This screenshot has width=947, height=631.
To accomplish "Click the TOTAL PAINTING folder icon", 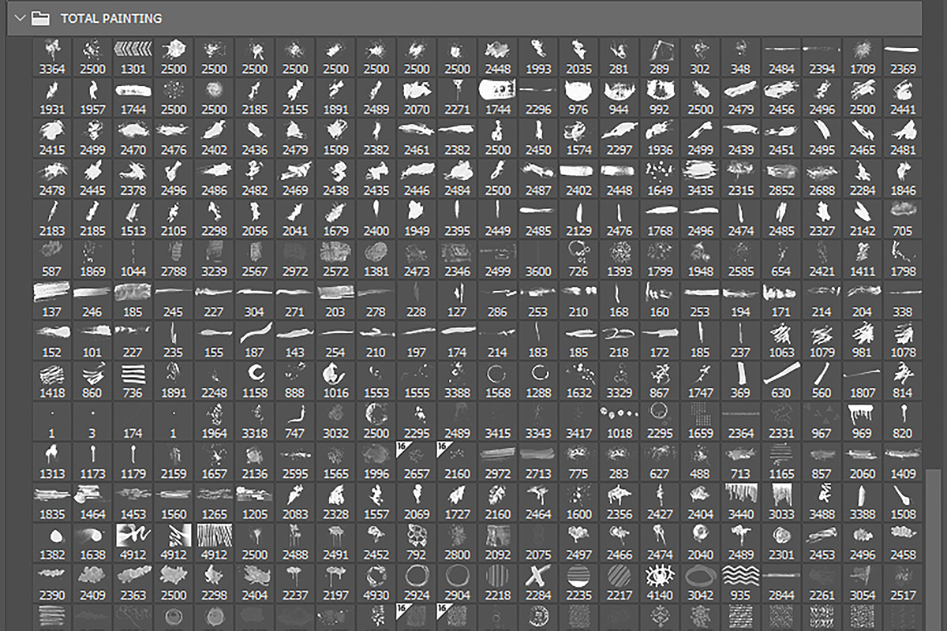I will pos(41,17).
